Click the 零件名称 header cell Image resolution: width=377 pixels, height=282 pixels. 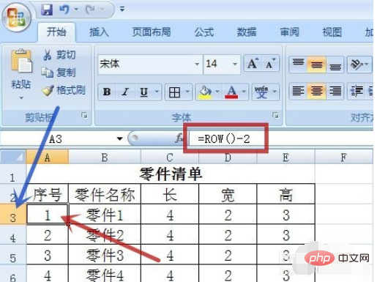pos(105,194)
